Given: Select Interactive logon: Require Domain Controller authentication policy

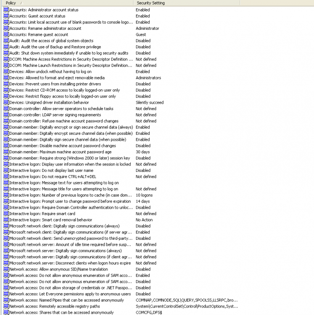Looking at the screenshot, I should [71, 207].
